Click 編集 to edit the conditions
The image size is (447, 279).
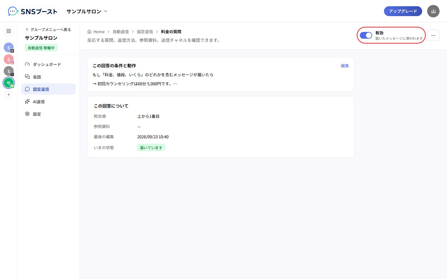coord(345,66)
